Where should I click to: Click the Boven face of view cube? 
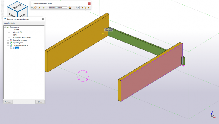(17, 7)
